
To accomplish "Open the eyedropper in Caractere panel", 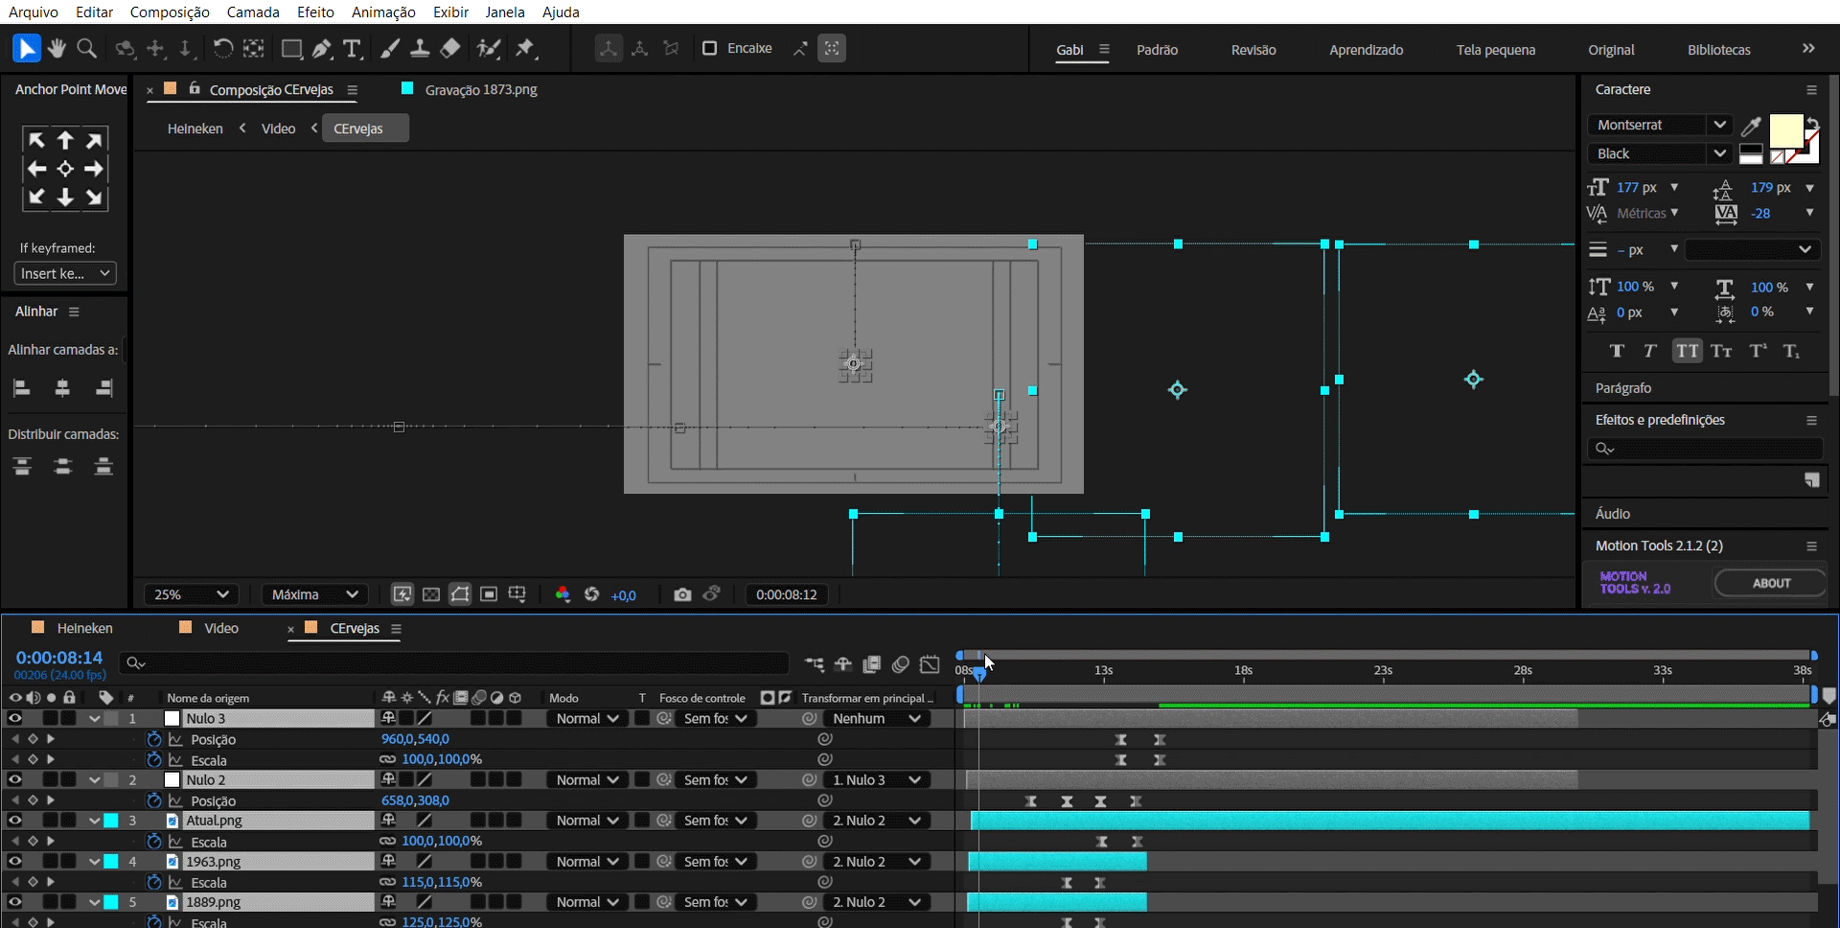I will click(1750, 126).
